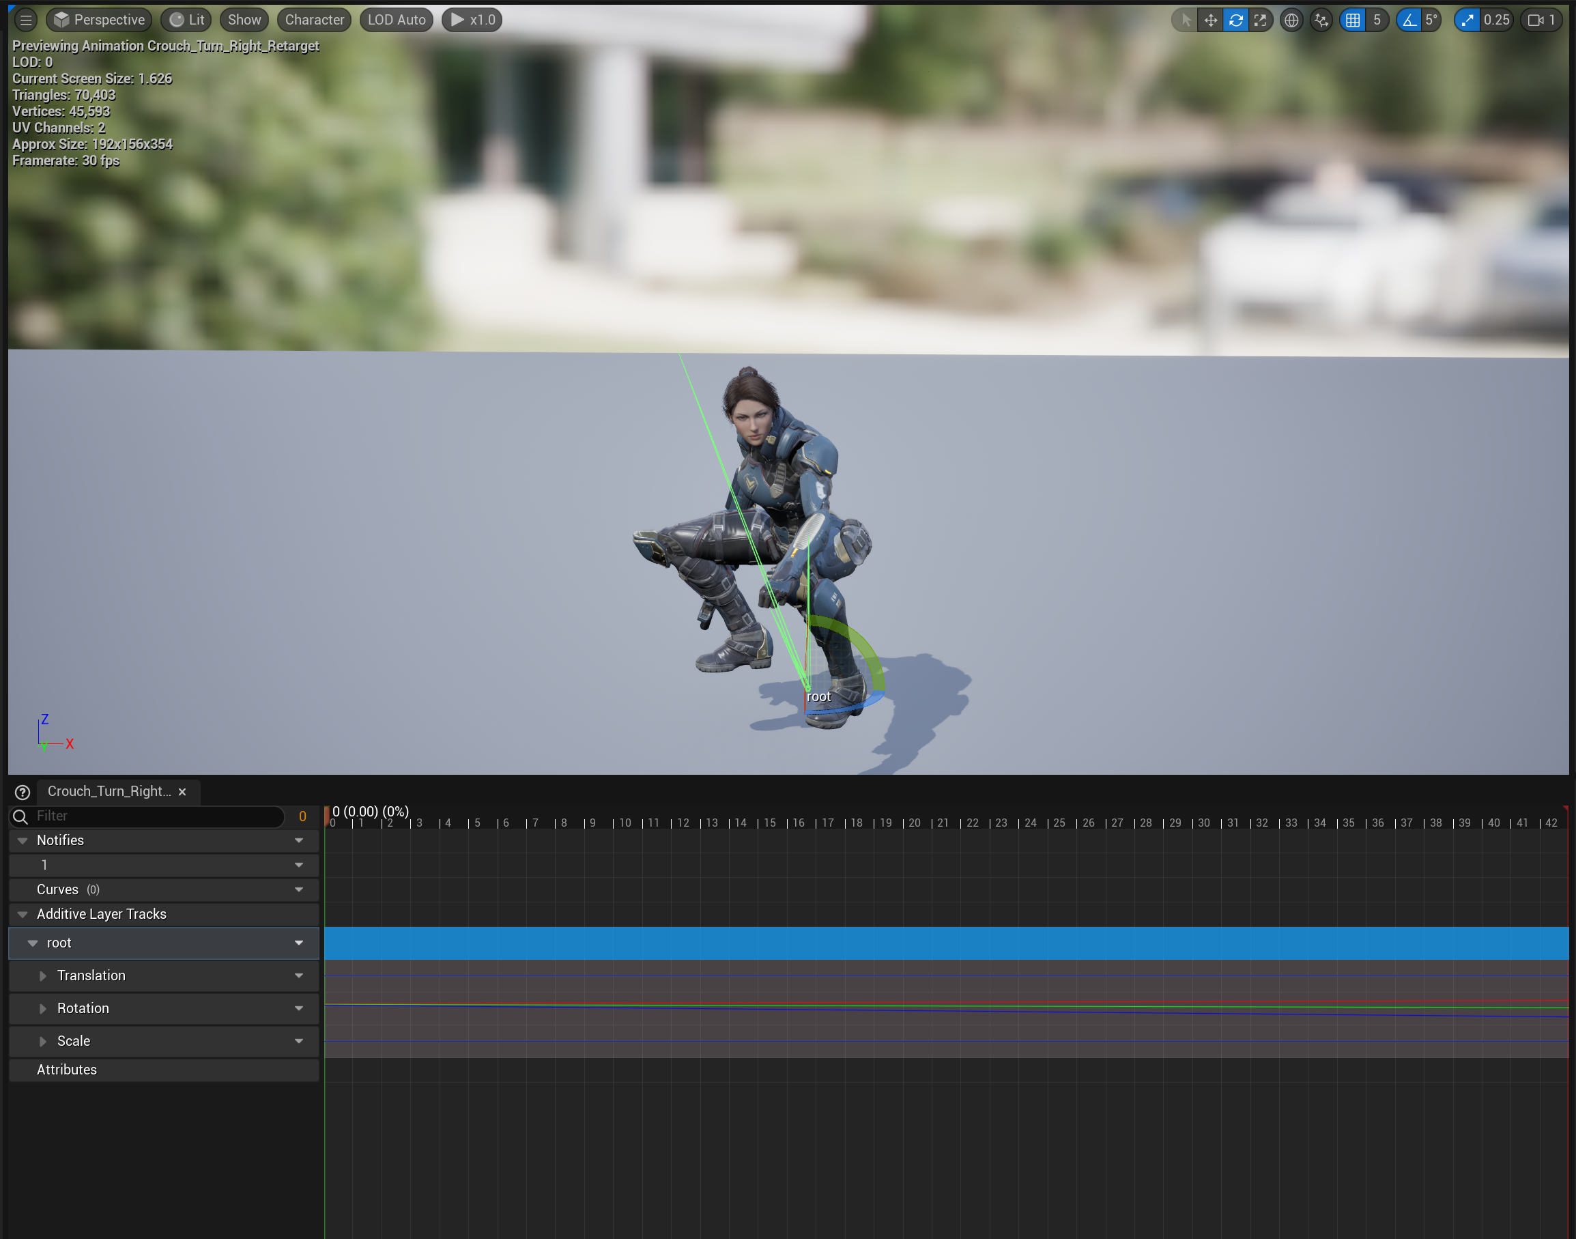Open camera speed settings
The height and width of the screenshot is (1239, 1576).
[x=1541, y=20]
